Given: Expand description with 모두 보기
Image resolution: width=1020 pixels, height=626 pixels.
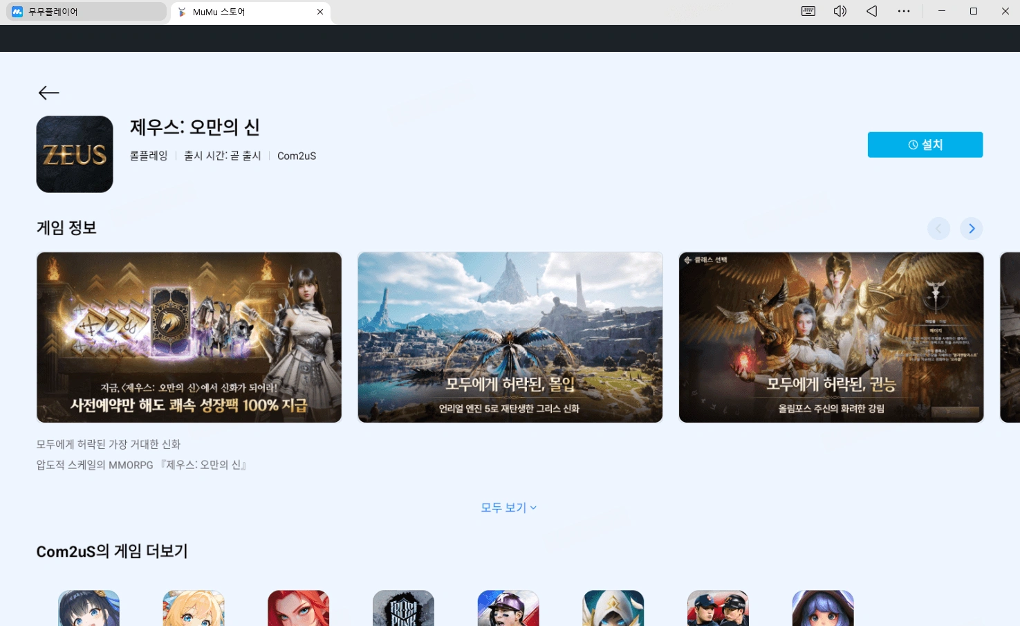Looking at the screenshot, I should pyautogui.click(x=509, y=508).
